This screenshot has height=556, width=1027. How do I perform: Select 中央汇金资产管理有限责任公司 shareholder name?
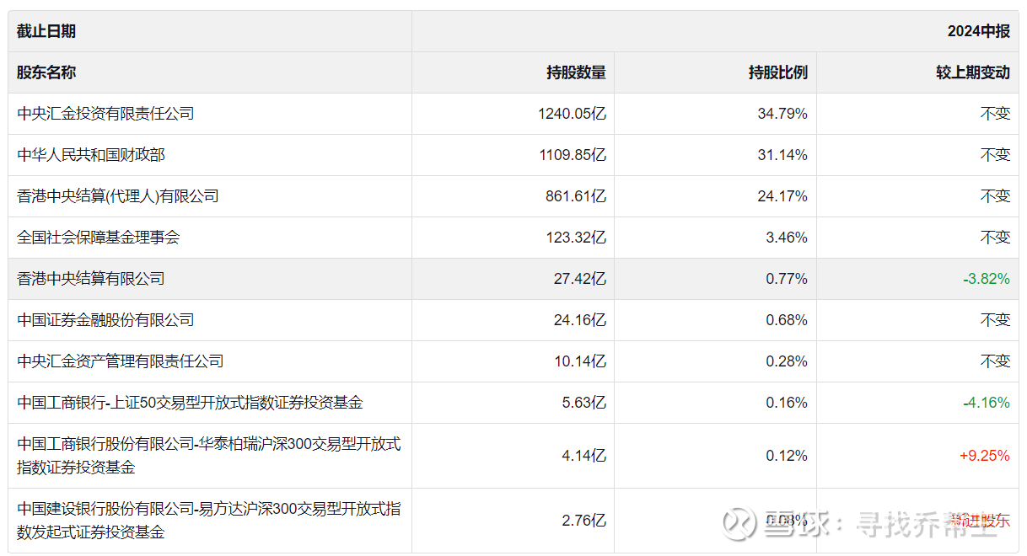point(121,361)
